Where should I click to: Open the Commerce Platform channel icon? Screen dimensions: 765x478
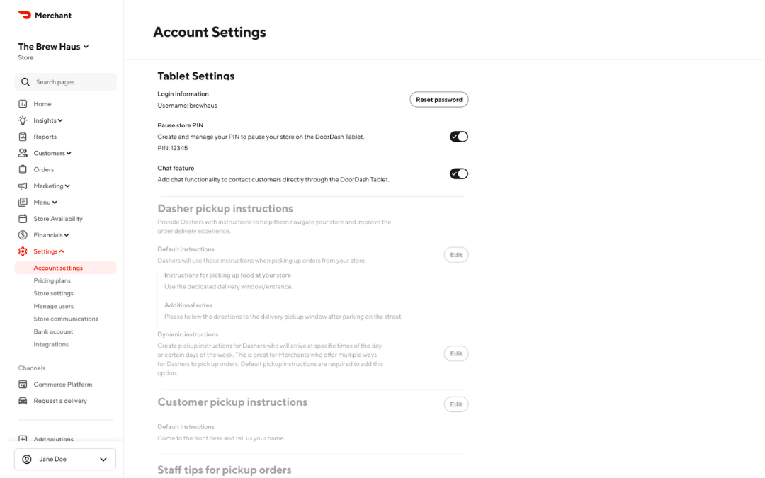point(24,384)
